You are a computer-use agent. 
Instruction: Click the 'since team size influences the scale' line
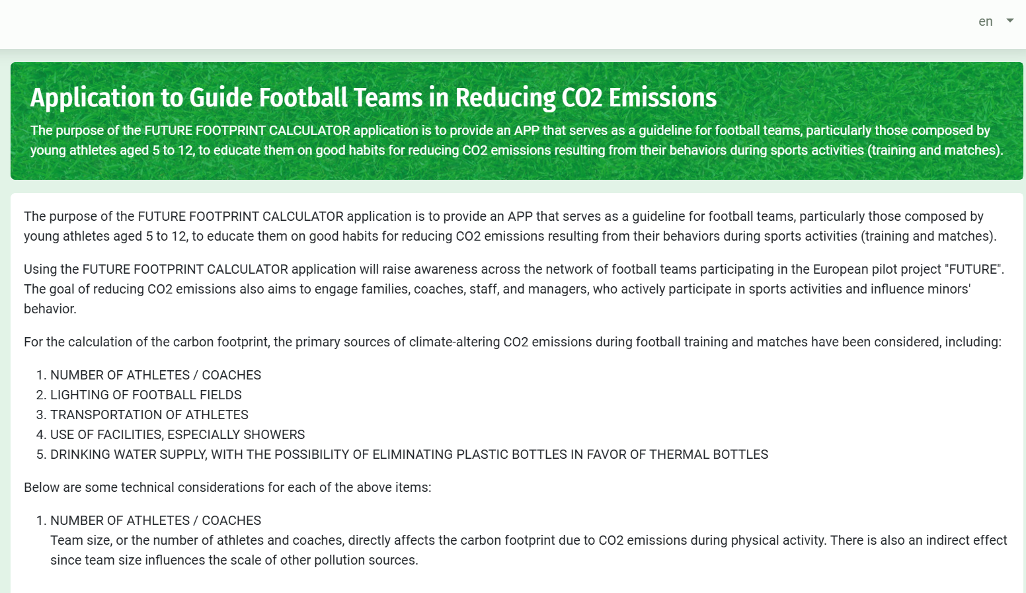pos(234,560)
